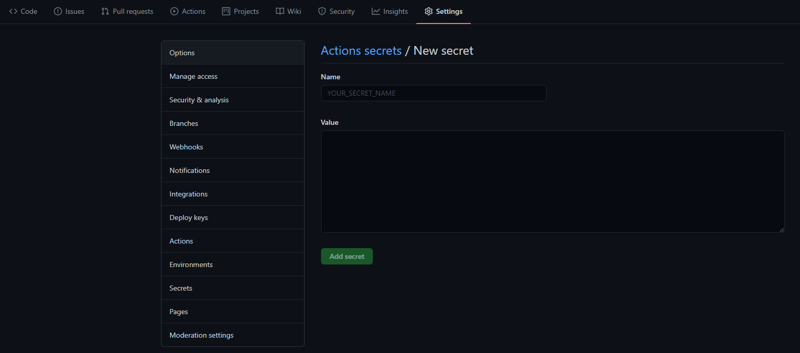The width and height of the screenshot is (800, 353).
Task: Select the Settings tab
Action: click(444, 11)
